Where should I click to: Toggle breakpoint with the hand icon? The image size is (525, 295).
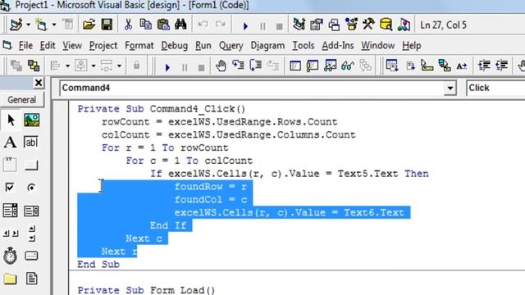coord(221,66)
